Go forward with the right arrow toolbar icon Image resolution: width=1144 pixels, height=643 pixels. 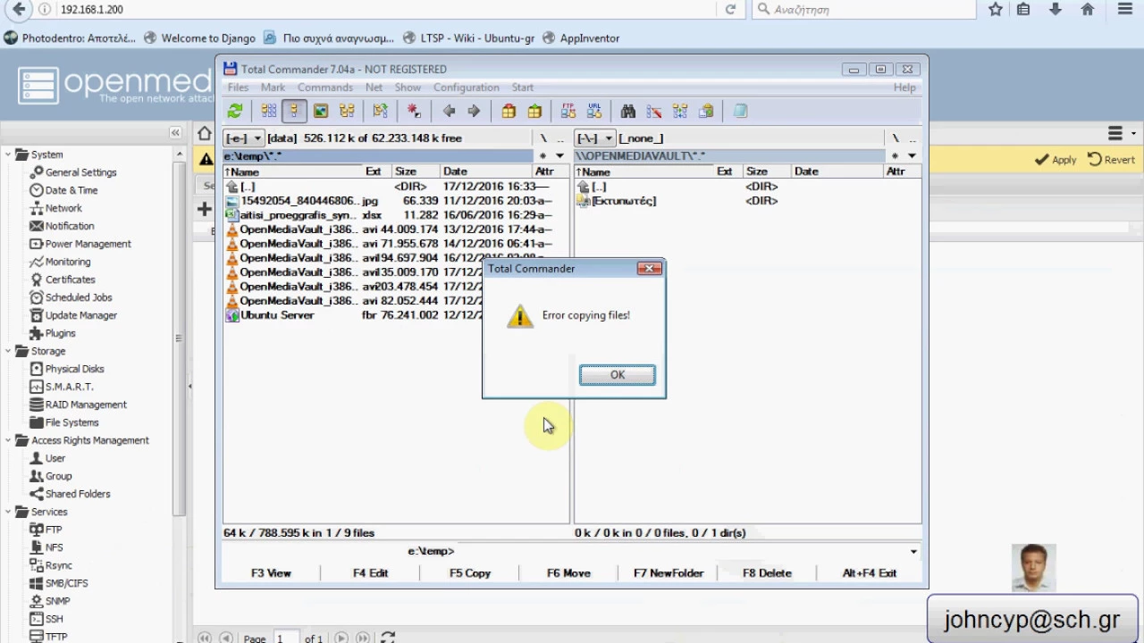point(474,112)
